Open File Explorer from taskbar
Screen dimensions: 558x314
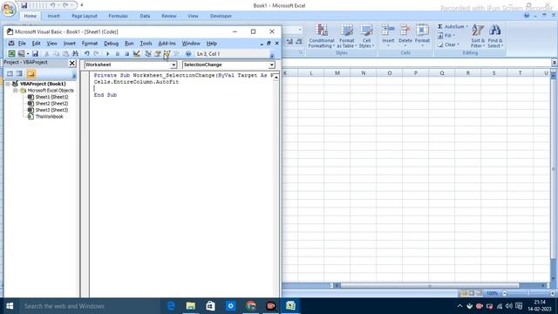[x=191, y=306]
